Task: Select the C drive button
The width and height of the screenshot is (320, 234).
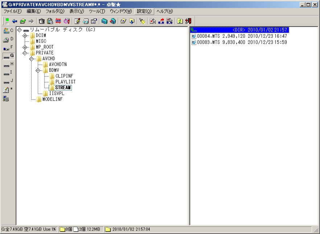Action: click(8, 30)
